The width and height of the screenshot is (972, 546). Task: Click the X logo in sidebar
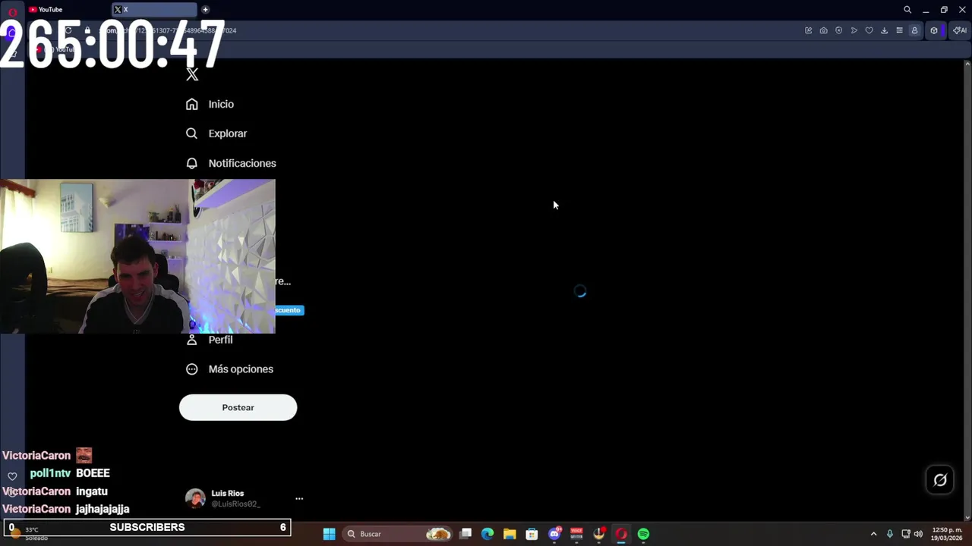[192, 74]
